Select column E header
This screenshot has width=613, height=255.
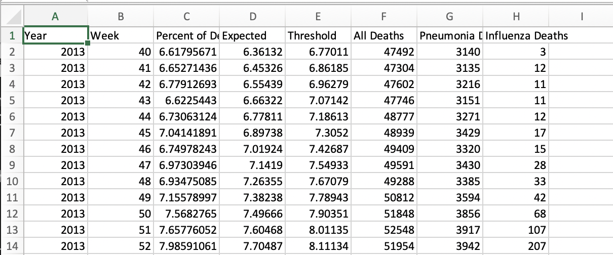click(x=317, y=17)
